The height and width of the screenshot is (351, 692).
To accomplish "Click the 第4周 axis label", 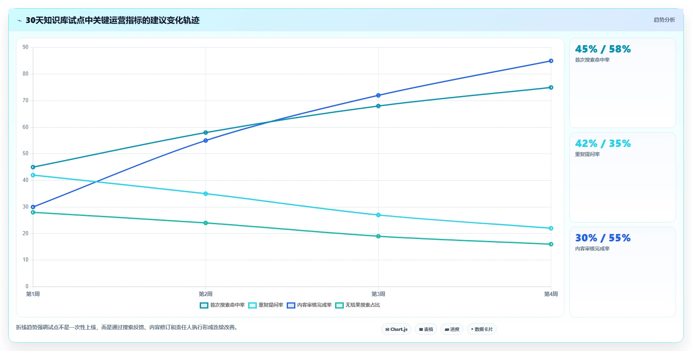I will [551, 294].
